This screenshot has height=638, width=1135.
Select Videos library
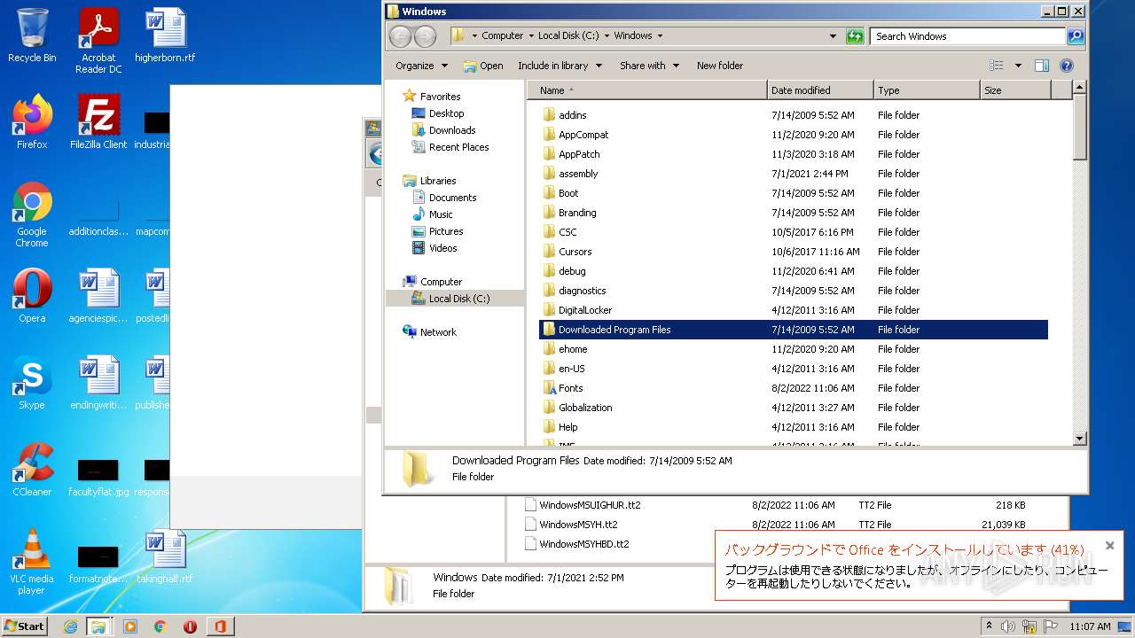click(442, 248)
